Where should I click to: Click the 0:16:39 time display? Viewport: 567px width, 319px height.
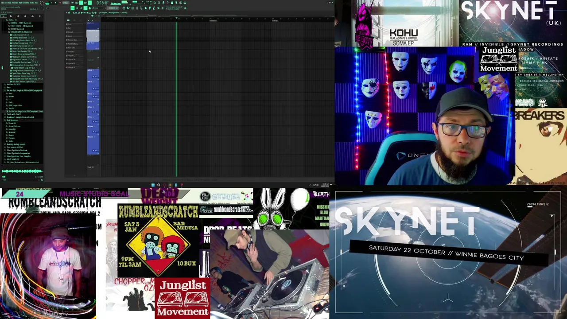point(102,3)
